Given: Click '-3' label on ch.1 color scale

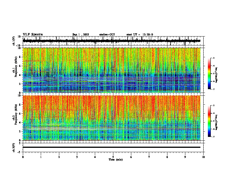Looking at the screenshot, I should 213,58.
